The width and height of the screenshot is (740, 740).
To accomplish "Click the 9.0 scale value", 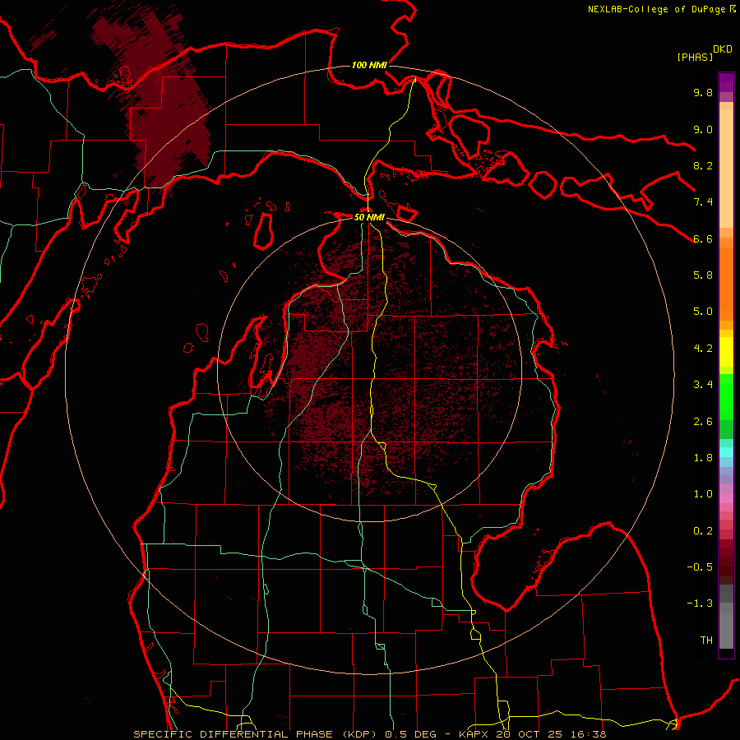I will coord(703,129).
